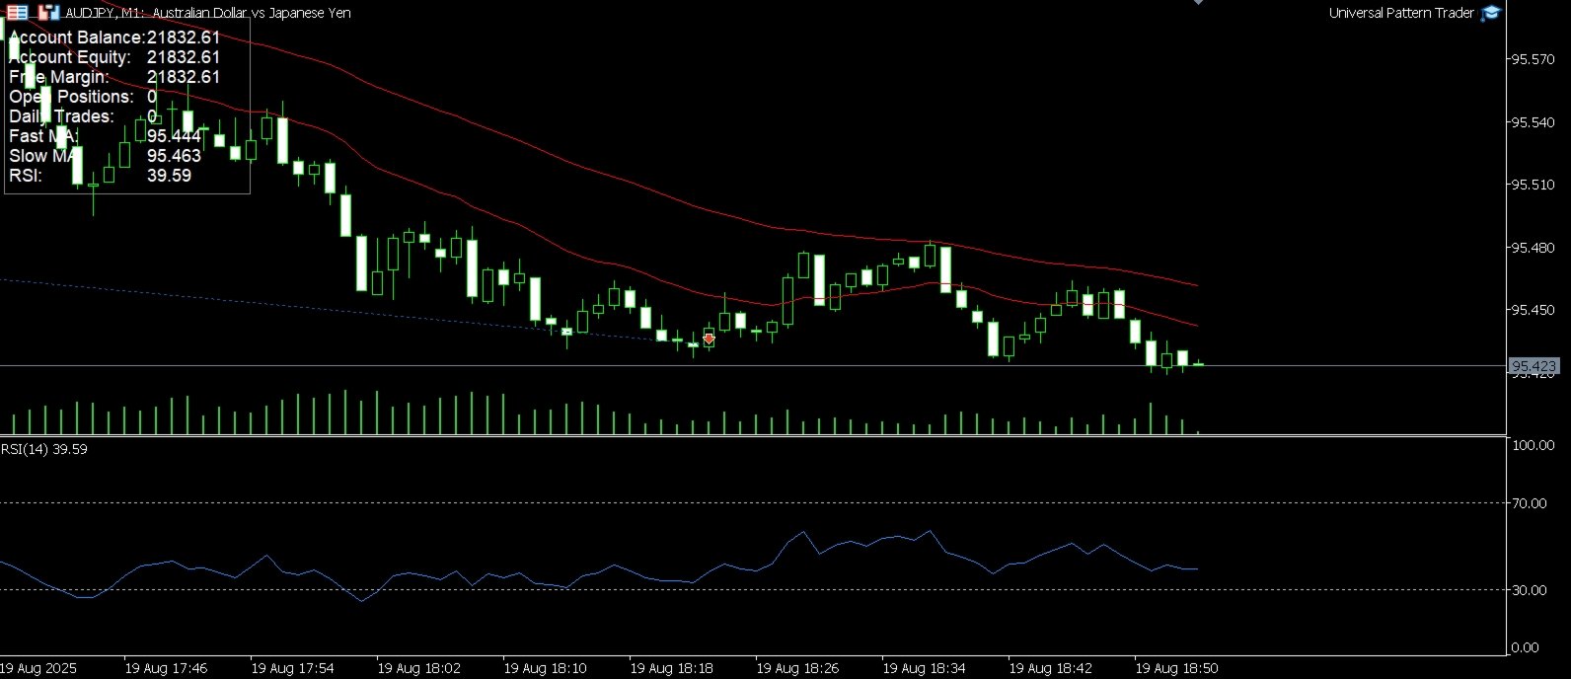Click the 19 Aug 18:50 time label
Screen dimensions: 1571x679
click(1176, 668)
